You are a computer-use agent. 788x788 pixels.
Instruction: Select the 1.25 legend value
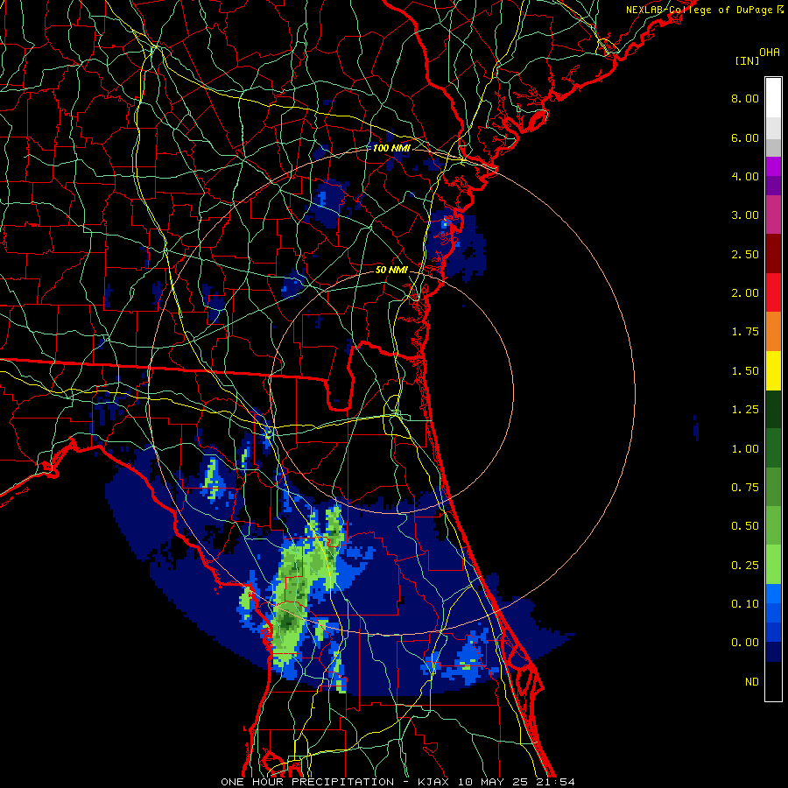pos(745,410)
